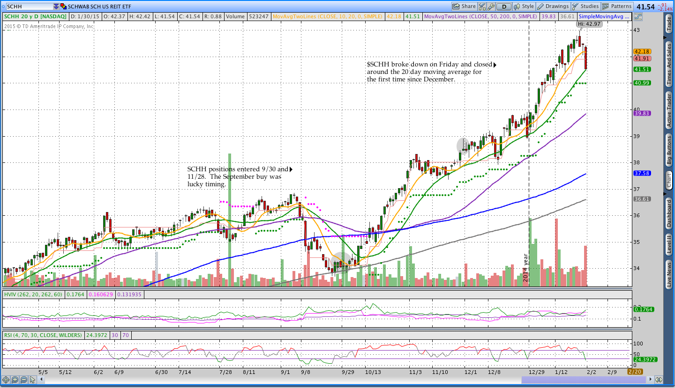The height and width of the screenshot is (388, 675).
Task: Open the Trade side tab
Action: 669,24
